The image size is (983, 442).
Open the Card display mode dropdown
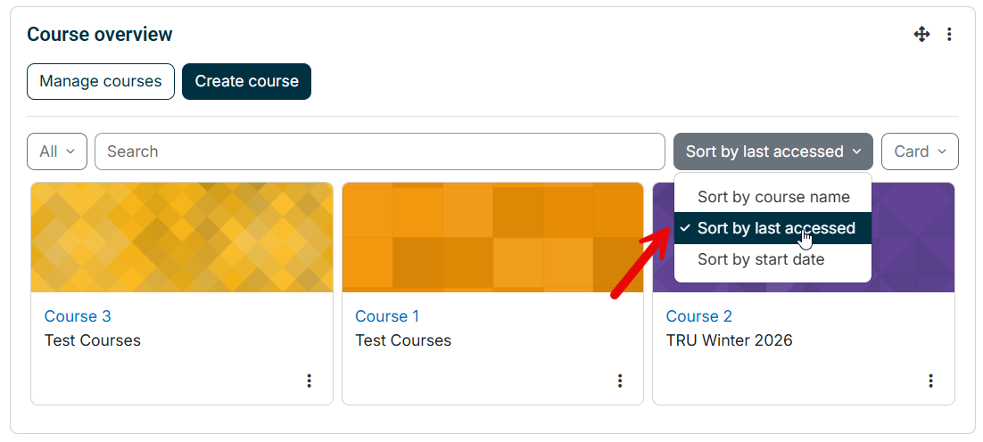pos(920,151)
